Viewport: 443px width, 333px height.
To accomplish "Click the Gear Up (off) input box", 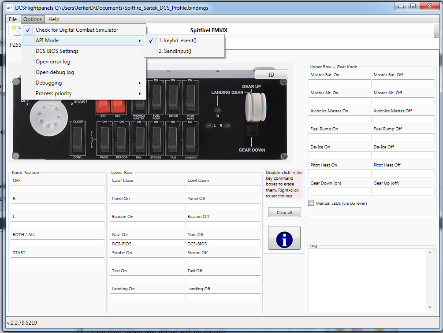I will (x=403, y=192).
